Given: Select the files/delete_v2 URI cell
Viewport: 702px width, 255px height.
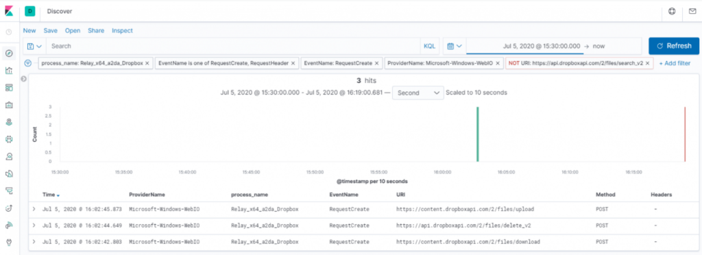Looking at the screenshot, I should [464, 226].
